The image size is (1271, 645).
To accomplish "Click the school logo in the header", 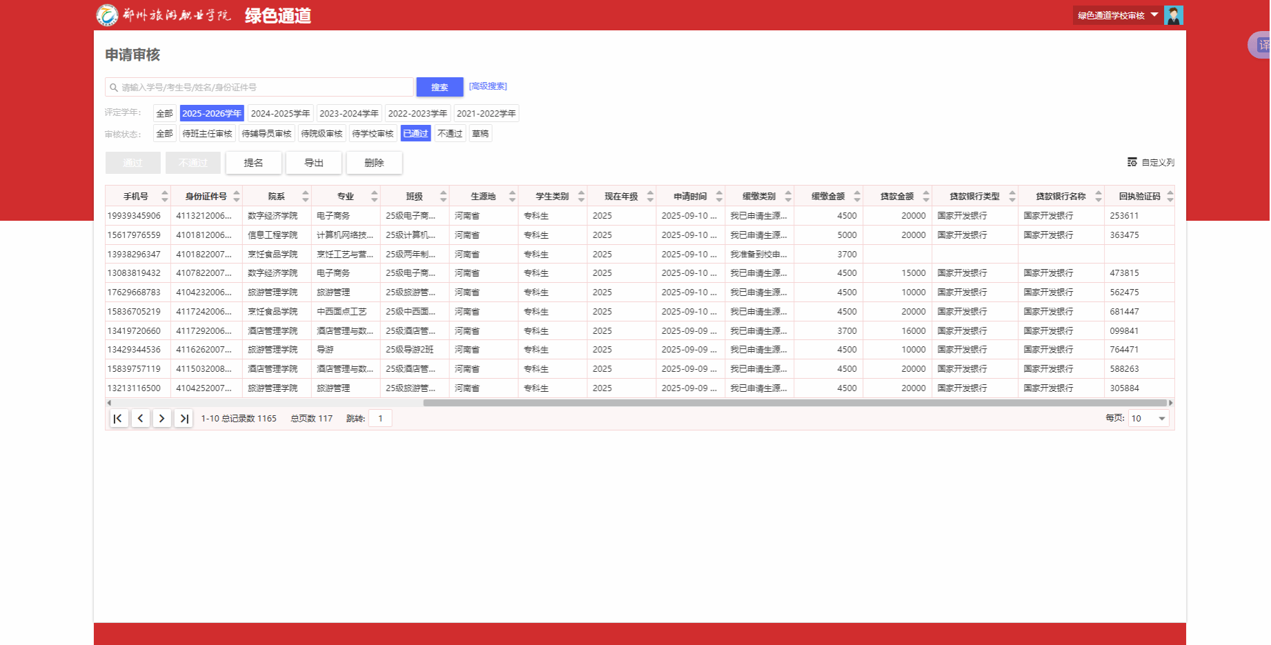I will (107, 15).
